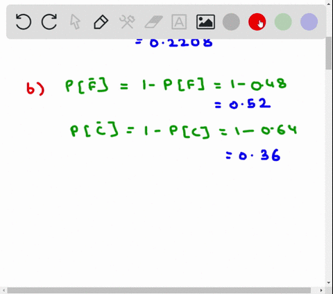333x294 pixels.
Task: Click the redo arrow icon
Action: pyautogui.click(x=49, y=21)
